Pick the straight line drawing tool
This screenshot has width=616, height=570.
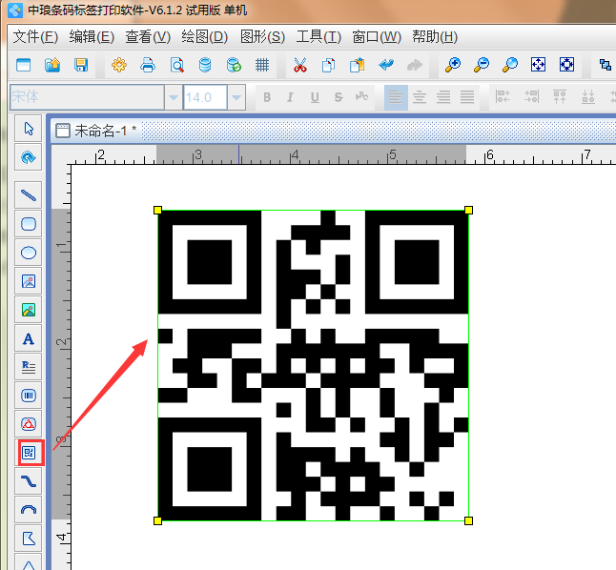[x=29, y=195]
